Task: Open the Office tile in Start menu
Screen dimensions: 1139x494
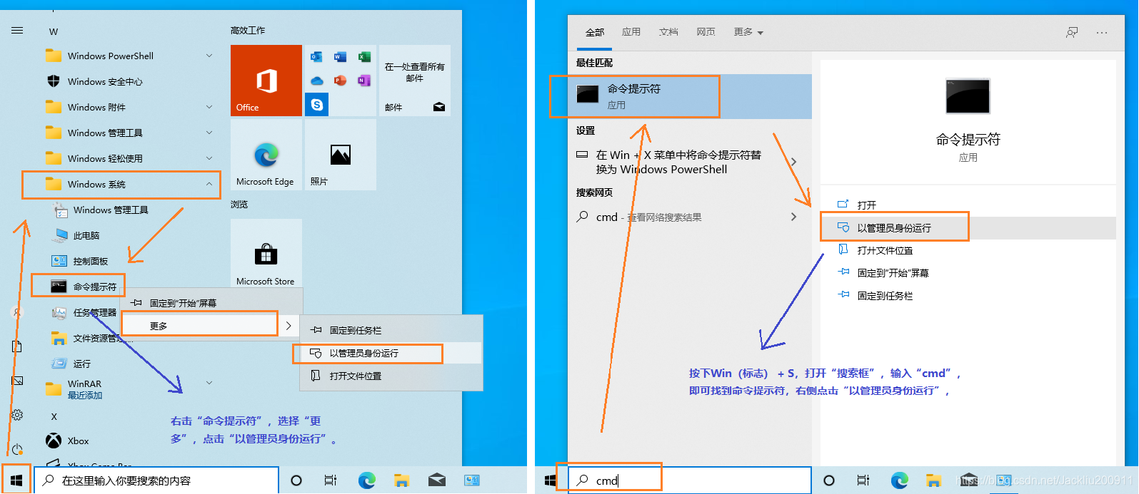Action: click(266, 81)
